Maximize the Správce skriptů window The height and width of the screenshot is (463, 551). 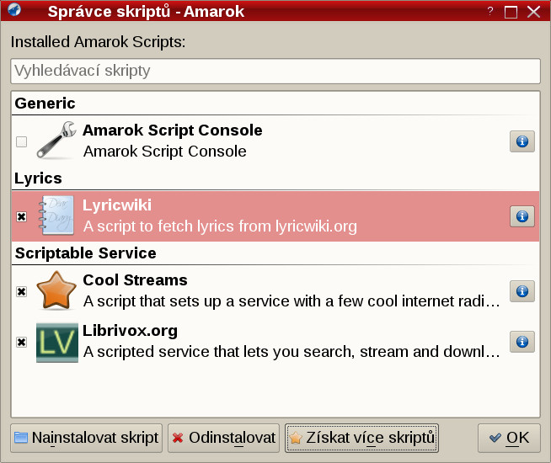(511, 12)
